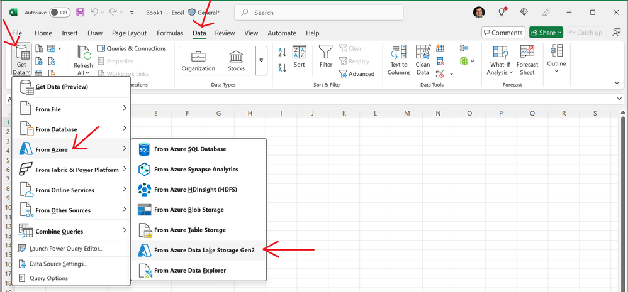
Task: Expand the Outline group
Action: [556, 60]
